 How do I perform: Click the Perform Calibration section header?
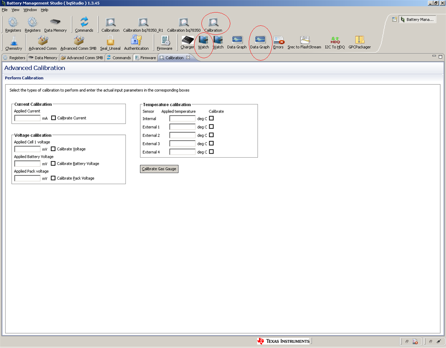coord(24,78)
